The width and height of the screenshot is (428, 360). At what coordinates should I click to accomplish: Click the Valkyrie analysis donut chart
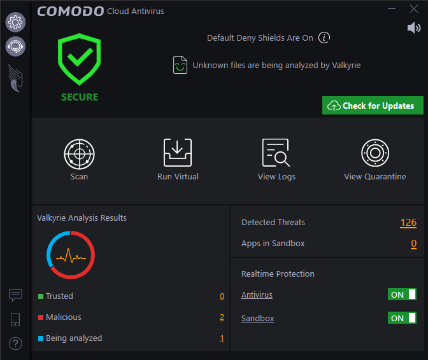(x=71, y=256)
